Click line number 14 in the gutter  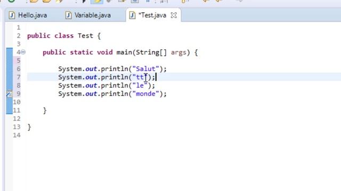(x=17, y=135)
